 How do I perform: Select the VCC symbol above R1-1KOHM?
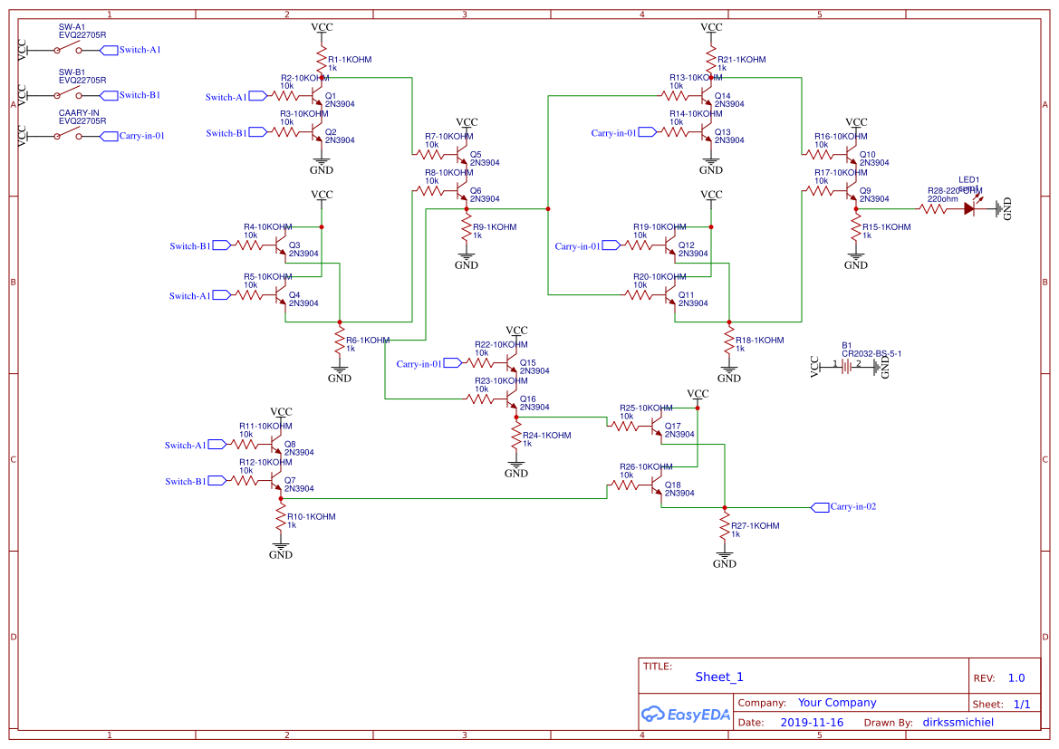pos(323,28)
